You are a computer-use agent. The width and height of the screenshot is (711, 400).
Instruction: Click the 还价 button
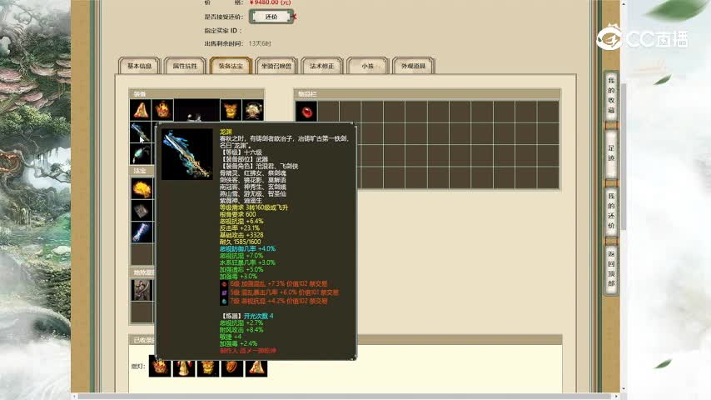point(271,17)
